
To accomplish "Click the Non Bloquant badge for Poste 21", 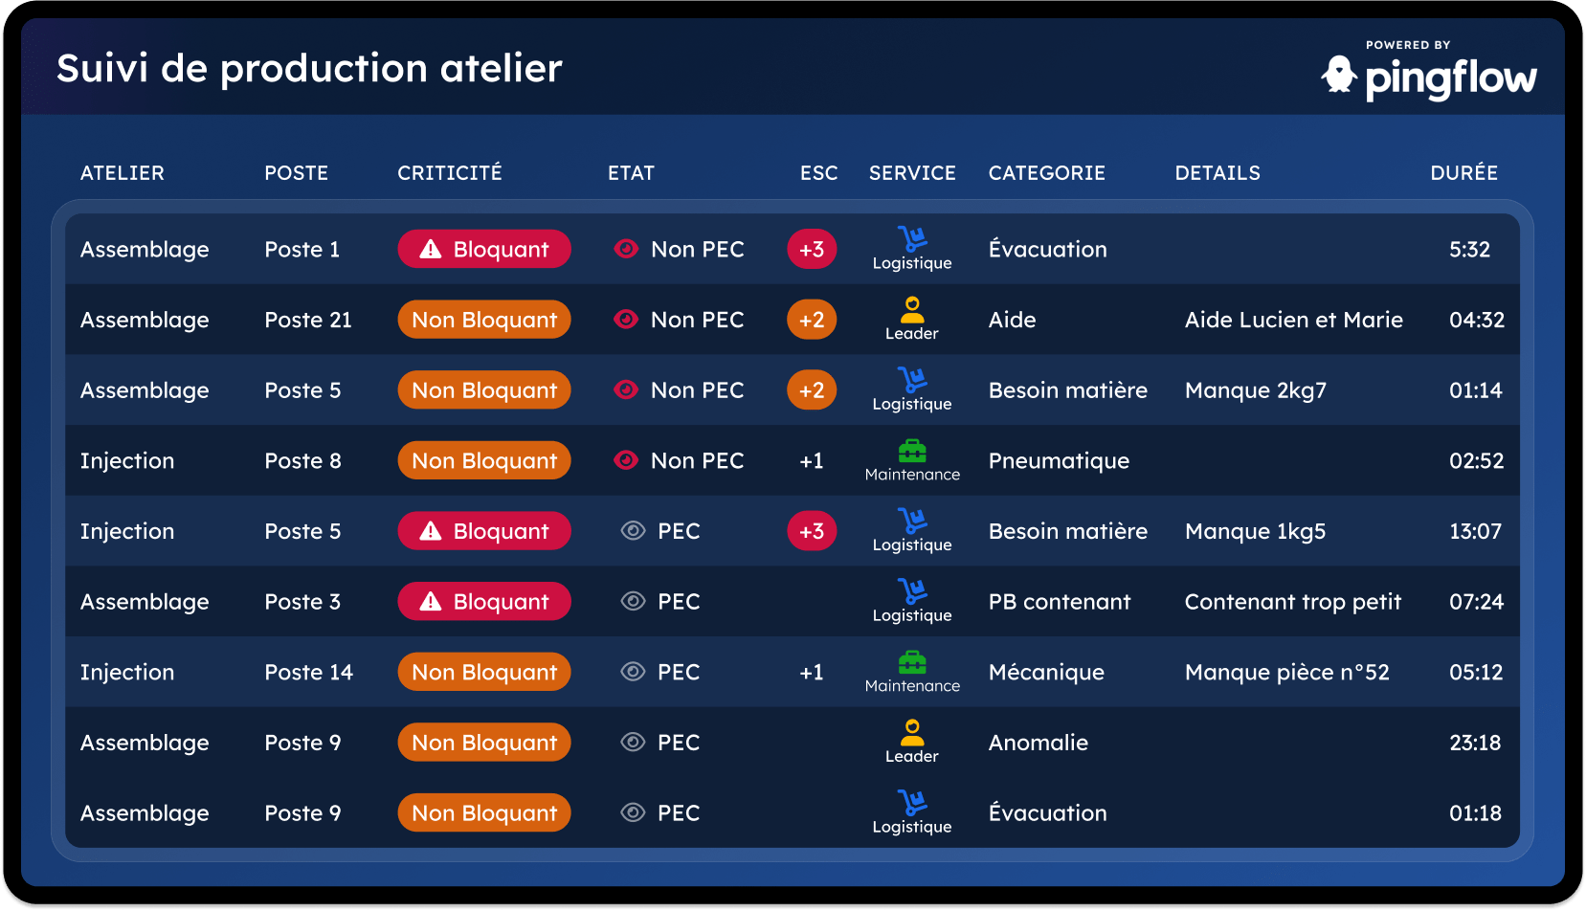I will [x=484, y=320].
